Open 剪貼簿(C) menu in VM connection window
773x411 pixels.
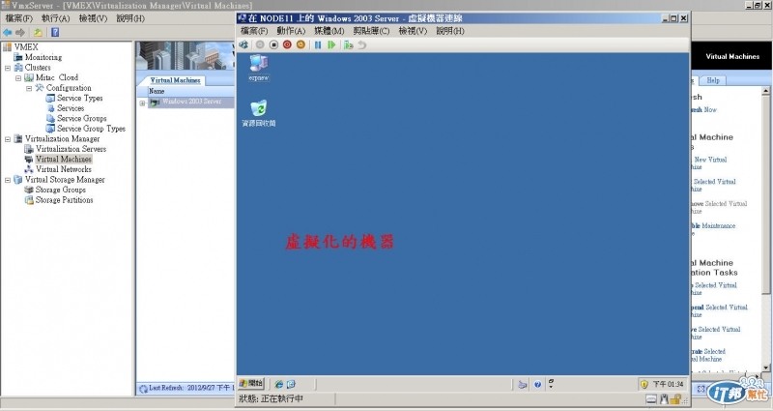click(371, 31)
